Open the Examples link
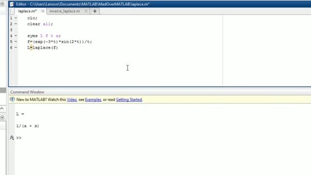The image size is (311, 175). (93, 100)
